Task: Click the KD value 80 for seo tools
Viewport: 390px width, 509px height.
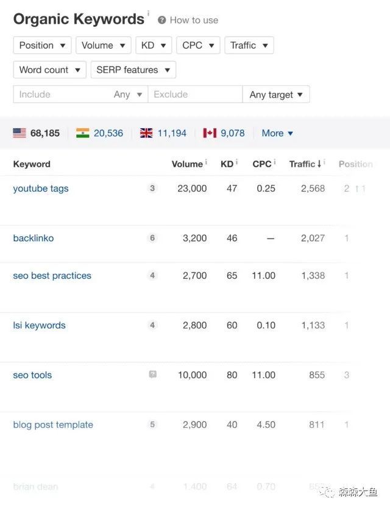Action: (232, 375)
